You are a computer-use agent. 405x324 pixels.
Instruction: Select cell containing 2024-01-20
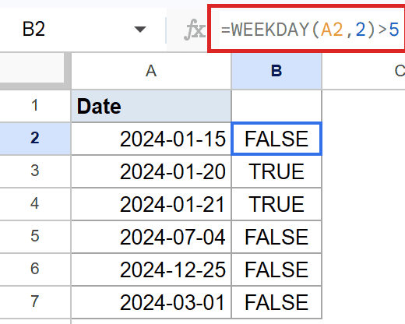[151, 171]
